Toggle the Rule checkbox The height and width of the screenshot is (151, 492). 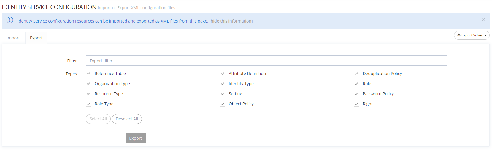[356, 84]
